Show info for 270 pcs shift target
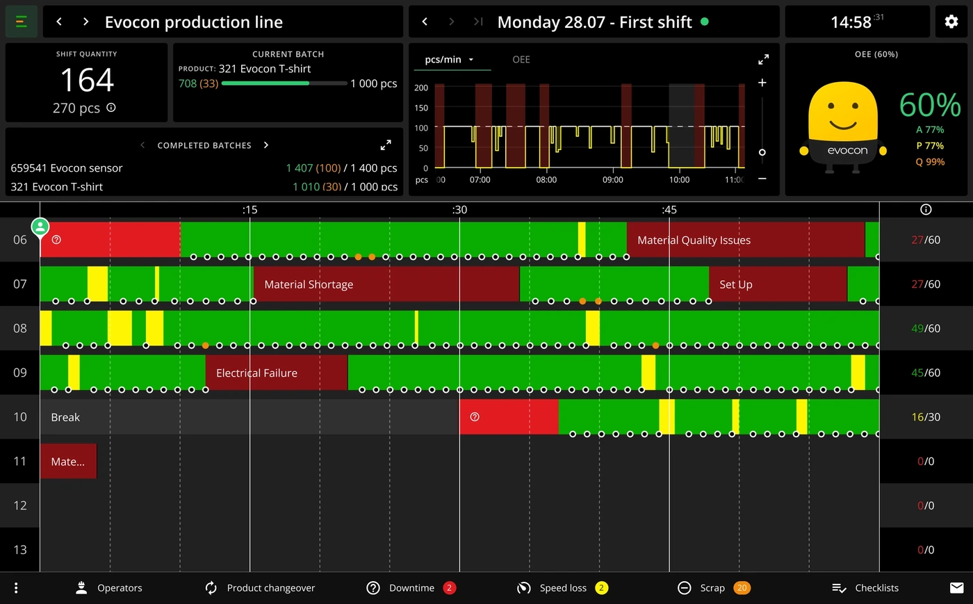This screenshot has height=604, width=973. pos(111,108)
